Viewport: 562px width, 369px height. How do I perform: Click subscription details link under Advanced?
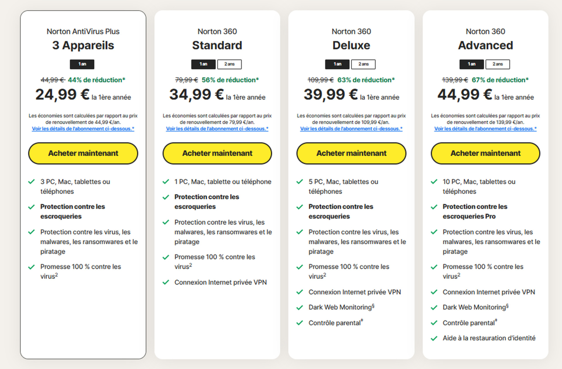pos(485,129)
